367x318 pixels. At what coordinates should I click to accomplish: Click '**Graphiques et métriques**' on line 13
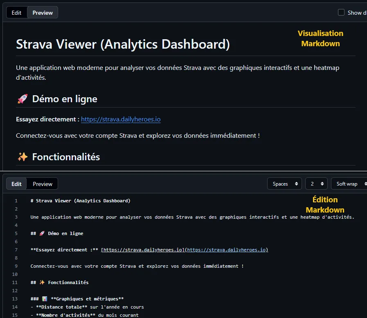click(x=87, y=299)
